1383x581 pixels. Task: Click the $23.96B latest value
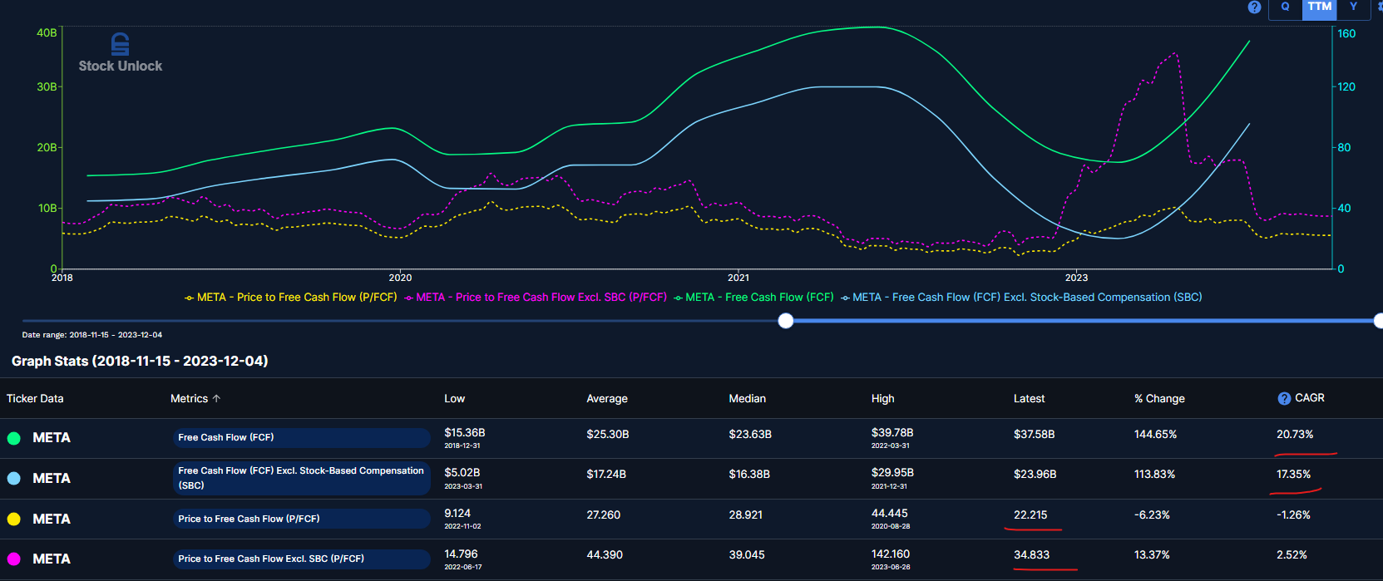(x=1035, y=475)
